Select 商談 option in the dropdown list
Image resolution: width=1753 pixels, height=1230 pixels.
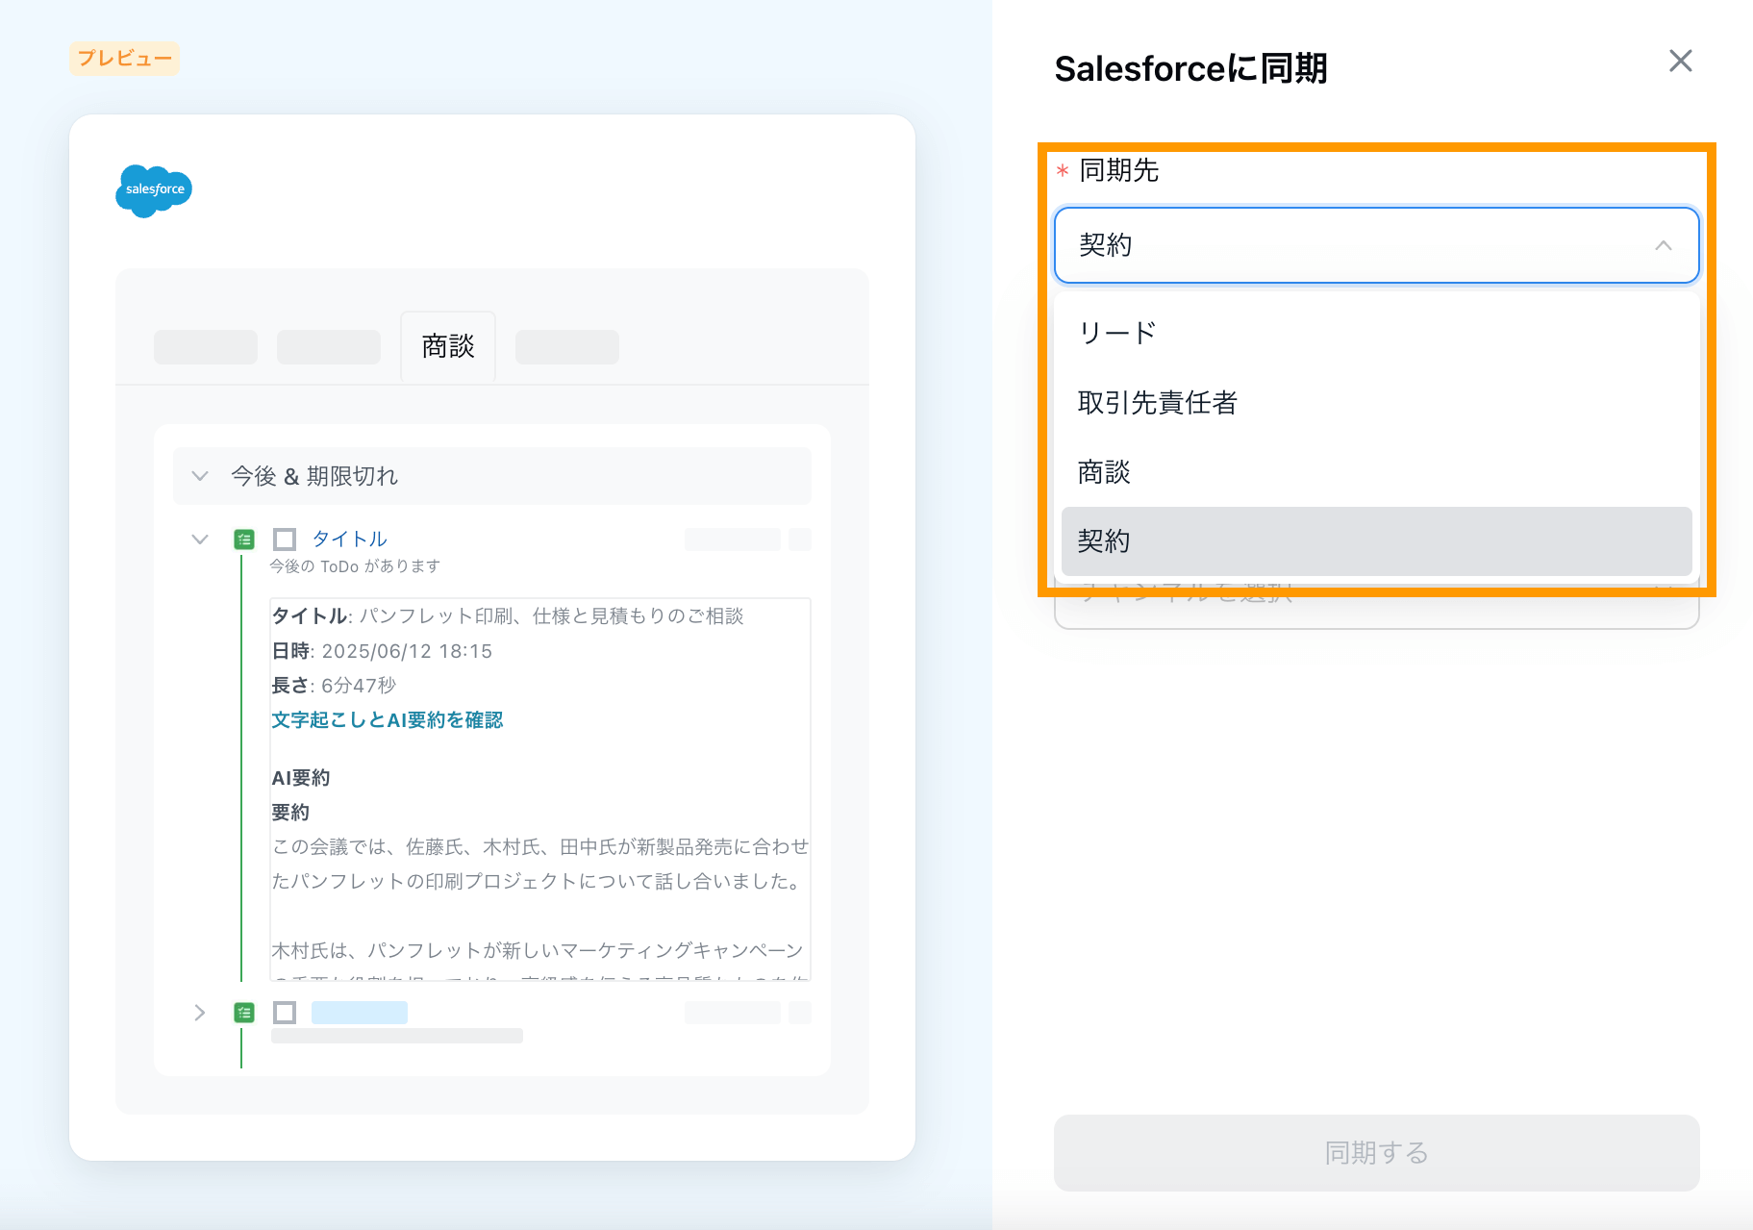[x=1376, y=471]
